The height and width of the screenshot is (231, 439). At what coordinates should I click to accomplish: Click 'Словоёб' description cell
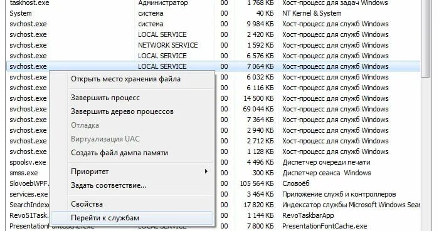295,183
